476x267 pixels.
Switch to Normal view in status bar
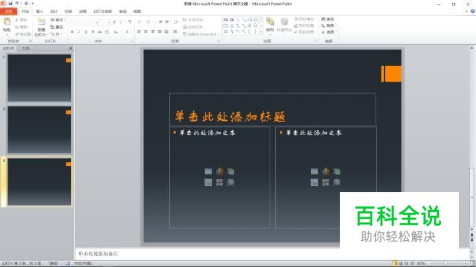coord(395,264)
